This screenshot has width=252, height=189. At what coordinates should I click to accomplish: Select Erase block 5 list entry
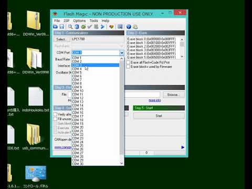click(x=152, y=57)
